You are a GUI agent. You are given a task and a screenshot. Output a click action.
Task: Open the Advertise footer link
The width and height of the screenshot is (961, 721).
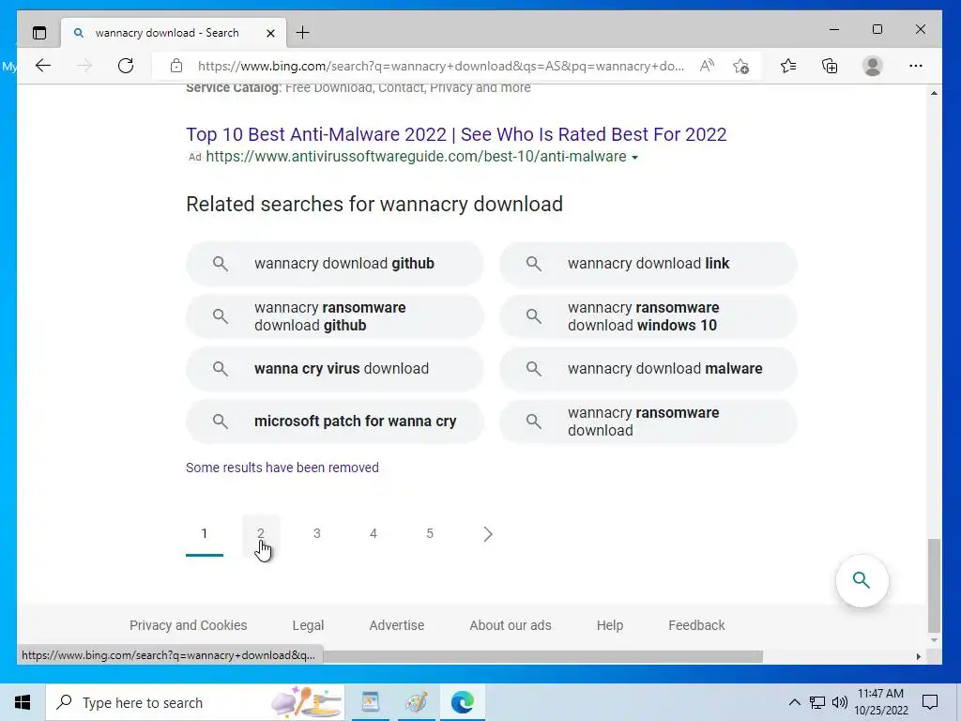point(397,625)
